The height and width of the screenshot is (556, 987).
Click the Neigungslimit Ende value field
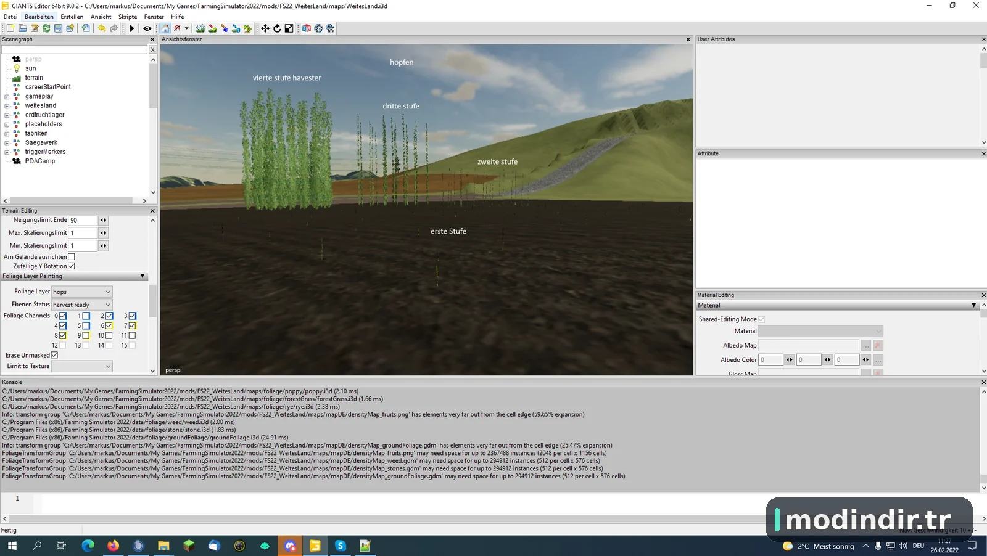[83, 220]
